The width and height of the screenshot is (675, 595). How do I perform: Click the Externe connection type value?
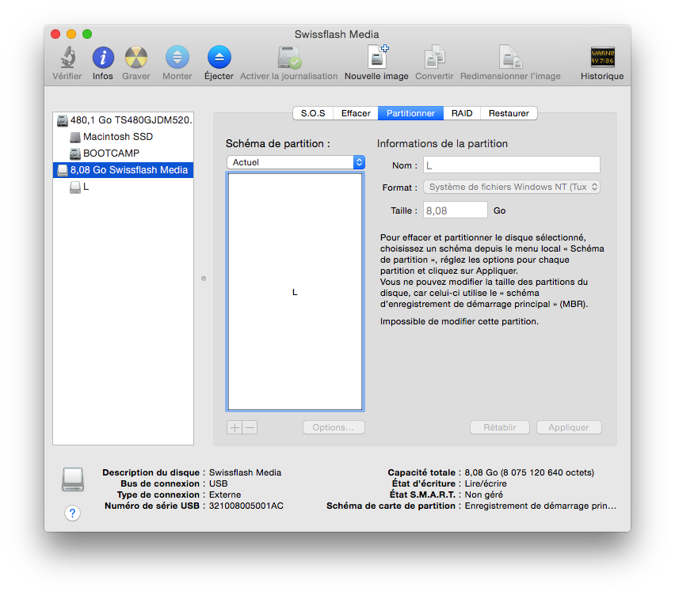(225, 495)
